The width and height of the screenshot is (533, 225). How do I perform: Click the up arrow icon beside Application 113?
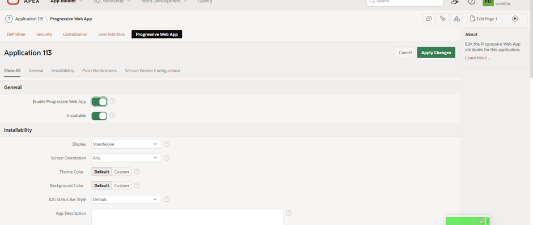pos(9,19)
